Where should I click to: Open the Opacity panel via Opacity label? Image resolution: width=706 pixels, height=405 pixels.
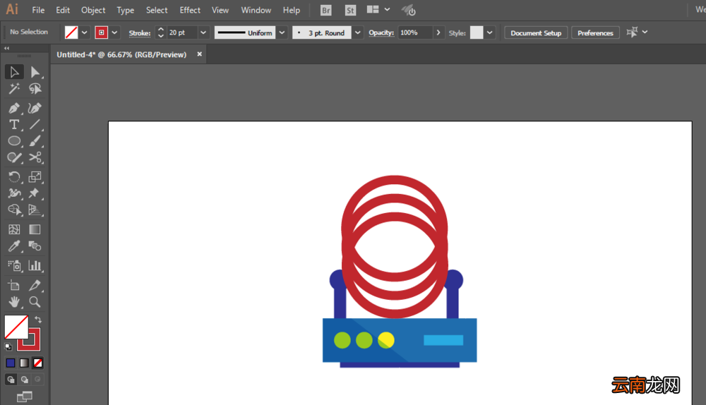[x=381, y=32]
